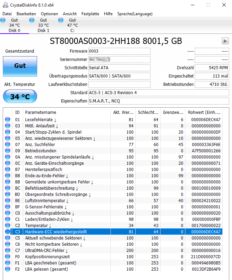Click status circle of UltraDMA-CRC-Fehler row
The height and width of the screenshot is (280, 232).
coord(8,250)
